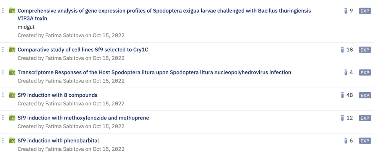Click EXP badge of methoxyfenozide experiment

[365, 118]
